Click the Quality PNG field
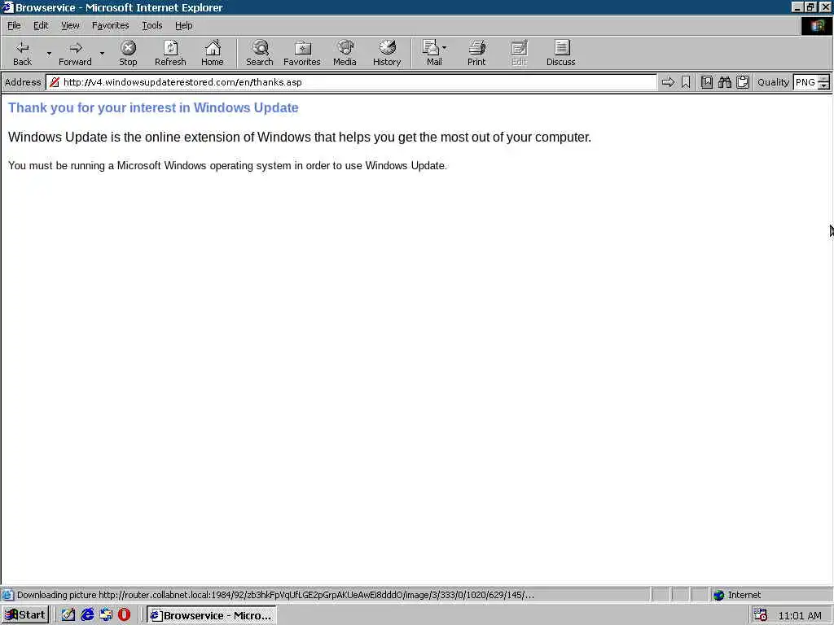 tap(805, 82)
